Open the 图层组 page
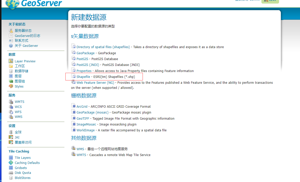The width and height of the screenshot is (300, 182). point(20,81)
